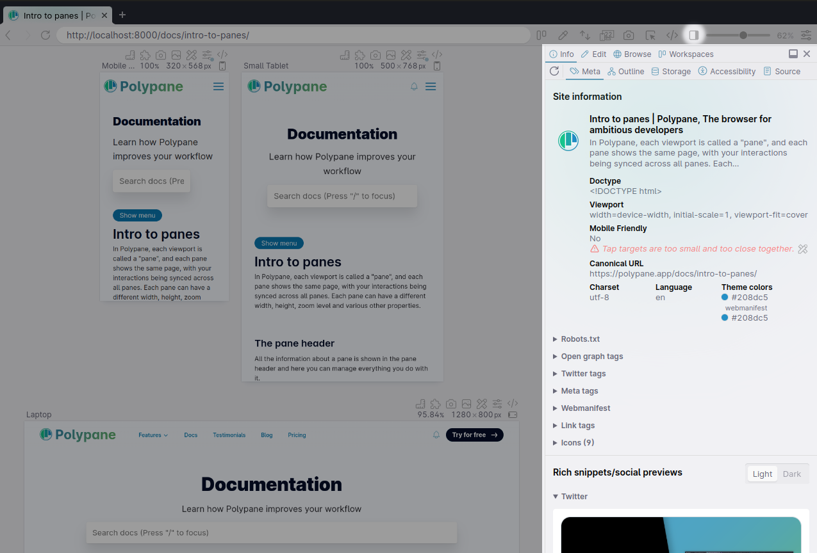The width and height of the screenshot is (817, 553).
Task: Click the global zoom slider handle
Action: coord(743,35)
